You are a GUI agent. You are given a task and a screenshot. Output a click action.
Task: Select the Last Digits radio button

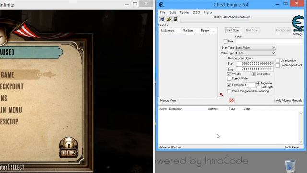[x=258, y=87]
